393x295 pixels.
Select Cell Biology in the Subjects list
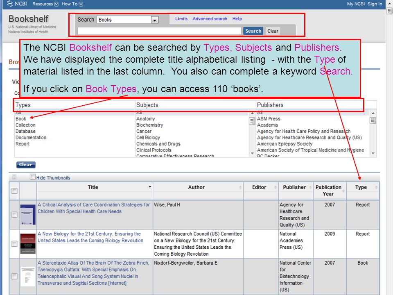148,138
